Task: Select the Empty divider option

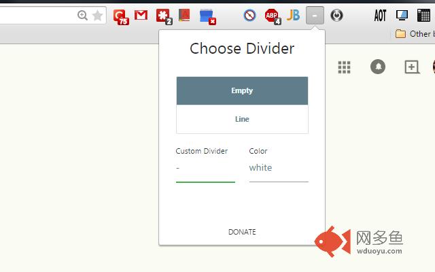Action: 242,90
